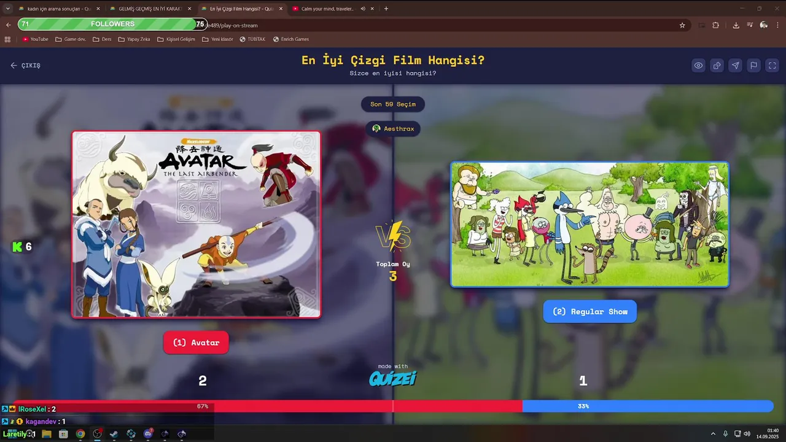Click the paper plane share icon

735,66
